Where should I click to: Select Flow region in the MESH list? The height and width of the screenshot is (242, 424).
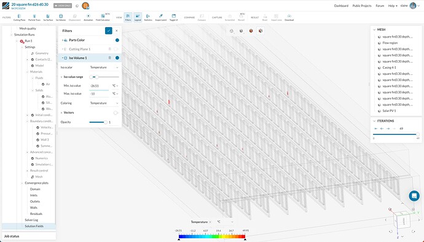(390, 43)
